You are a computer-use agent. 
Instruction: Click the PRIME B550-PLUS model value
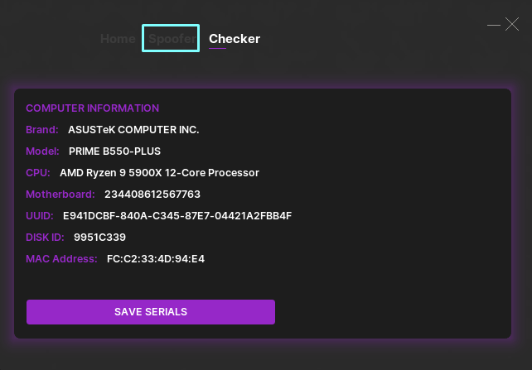click(x=115, y=151)
